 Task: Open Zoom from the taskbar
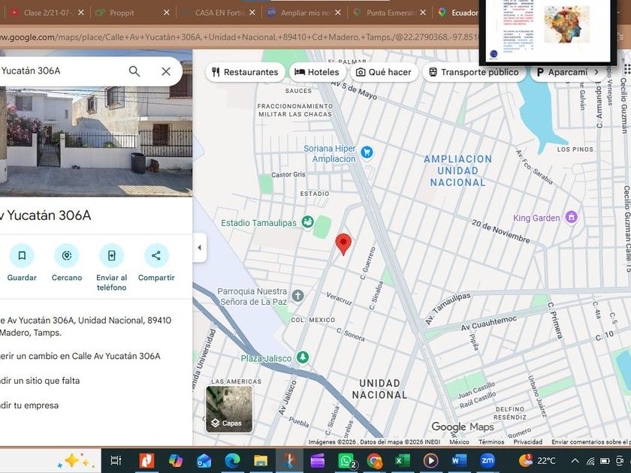click(x=488, y=460)
